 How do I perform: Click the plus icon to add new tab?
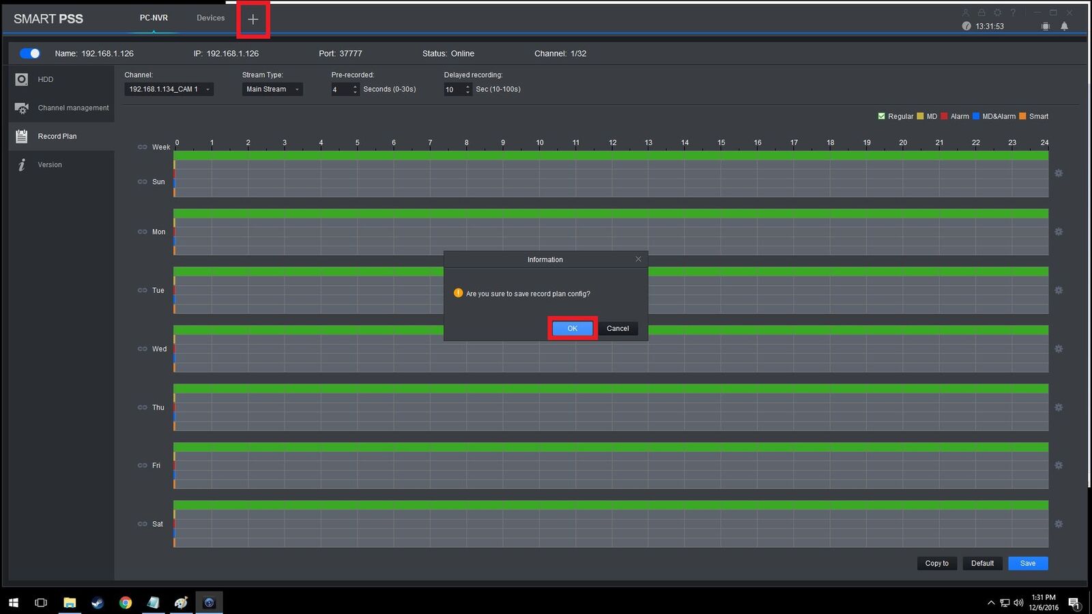tap(253, 20)
